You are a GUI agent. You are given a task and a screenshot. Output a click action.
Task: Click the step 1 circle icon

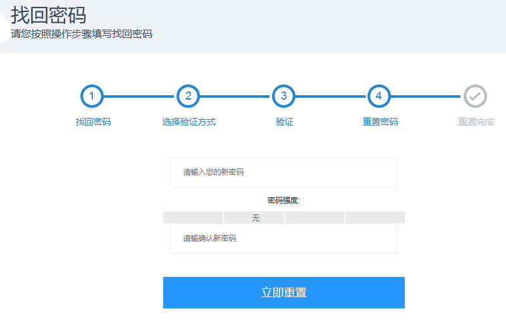92,97
